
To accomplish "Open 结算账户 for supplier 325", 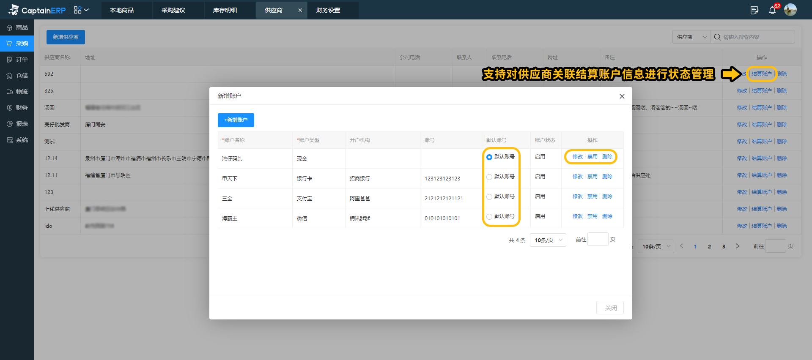I will tap(762, 91).
